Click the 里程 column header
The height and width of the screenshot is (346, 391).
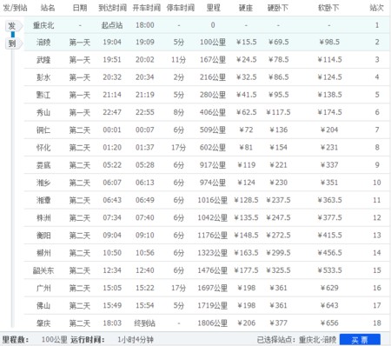coord(213,8)
